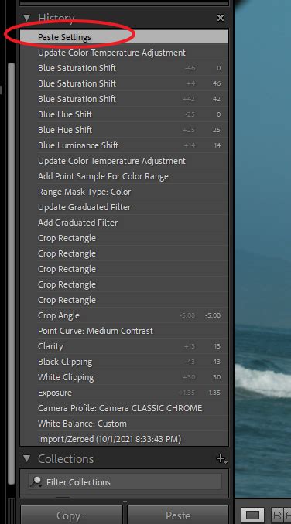
Task: Clear history with the X icon
Action: [221, 18]
